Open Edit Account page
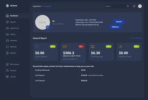Image resolution: width=148 pixels, height=100 pixels. [15, 64]
